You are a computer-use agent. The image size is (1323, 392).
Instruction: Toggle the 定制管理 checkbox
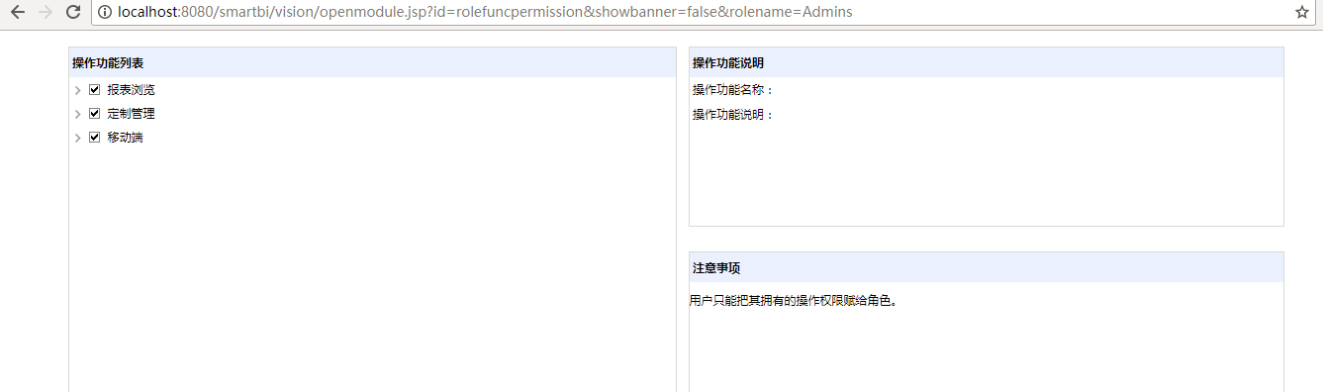(x=95, y=113)
